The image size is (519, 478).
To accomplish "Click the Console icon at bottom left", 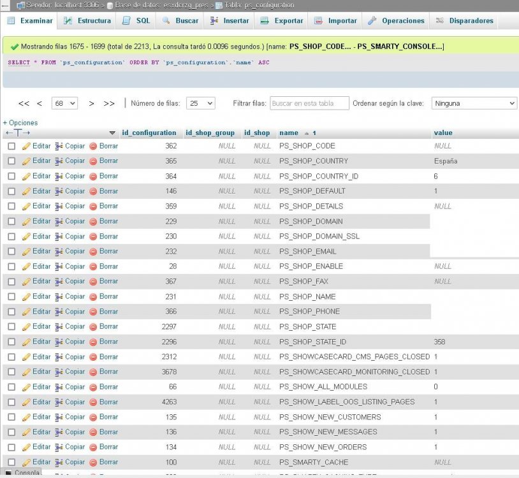I will [9, 473].
